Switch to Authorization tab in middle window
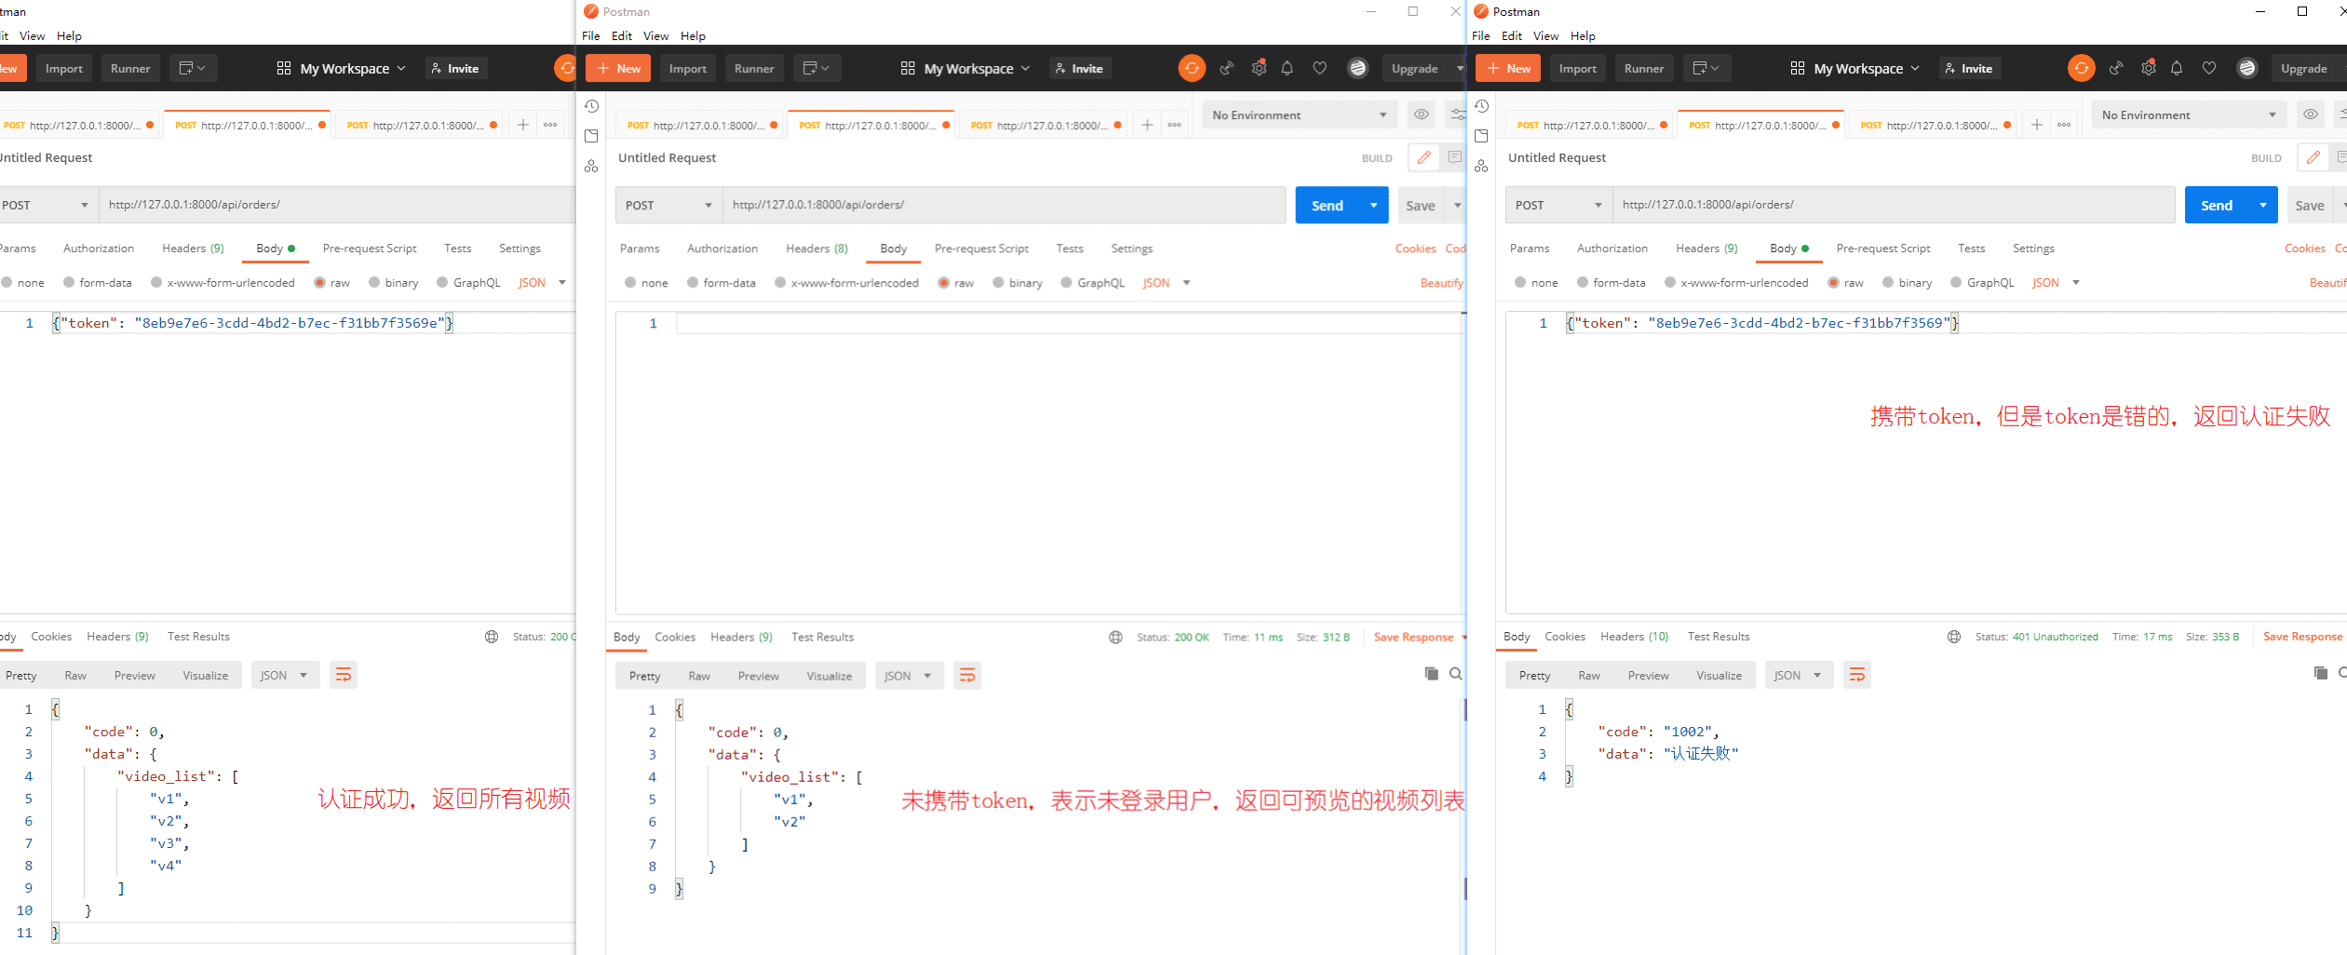The height and width of the screenshot is (955, 2347). [722, 249]
